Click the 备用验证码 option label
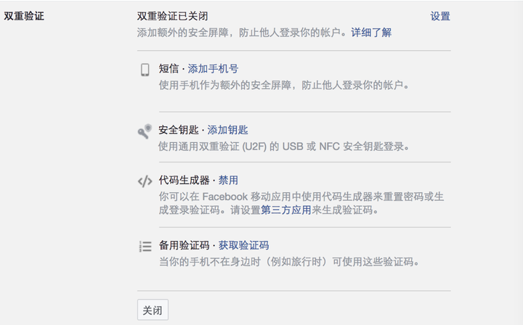This screenshot has width=523, height=325. 184,245
